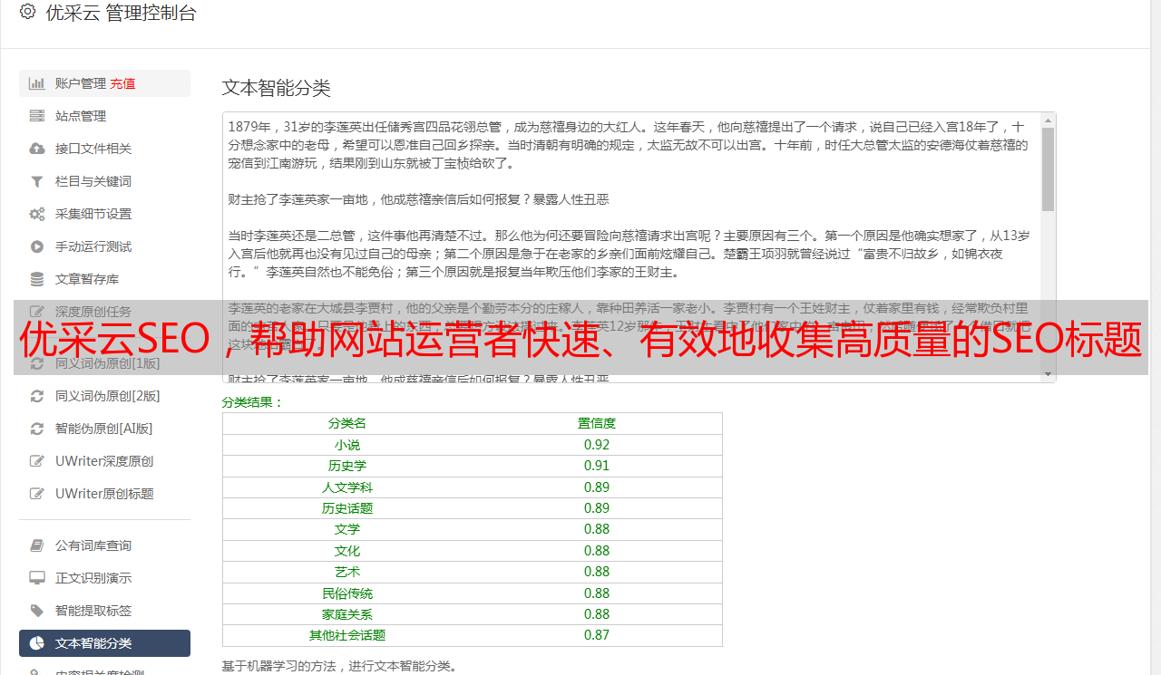Select UWriter原创标题 from the sidebar

click(104, 494)
